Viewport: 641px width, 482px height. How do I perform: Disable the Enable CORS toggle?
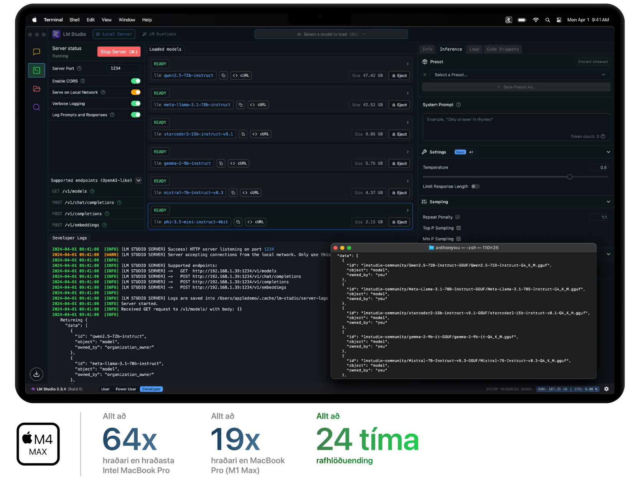pyautogui.click(x=135, y=81)
